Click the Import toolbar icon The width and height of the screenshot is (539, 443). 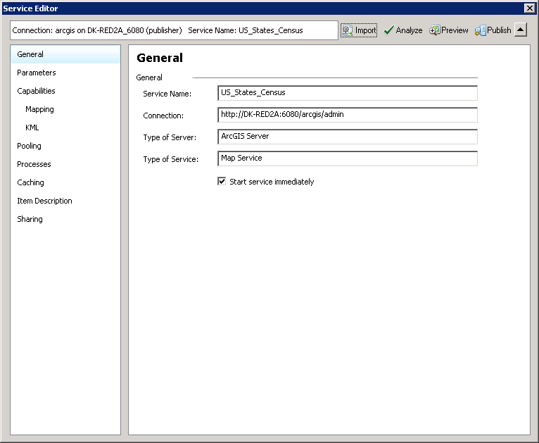tap(348, 30)
